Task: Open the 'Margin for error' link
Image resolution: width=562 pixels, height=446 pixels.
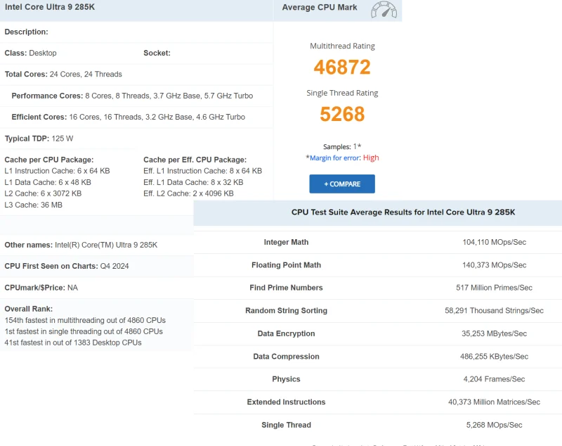Action: tap(334, 158)
